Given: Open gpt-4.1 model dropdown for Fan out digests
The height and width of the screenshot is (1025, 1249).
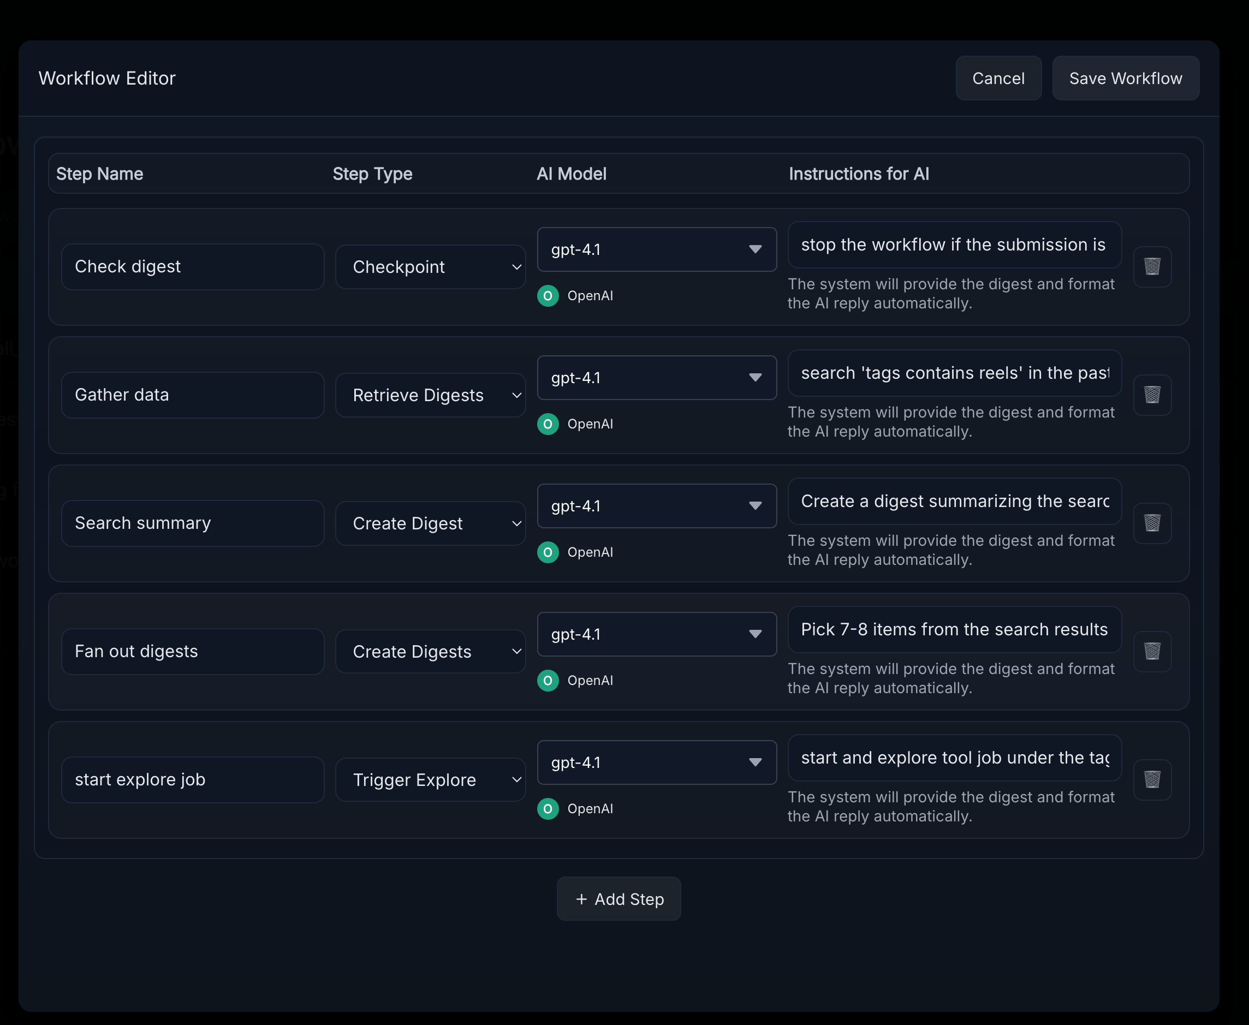Looking at the screenshot, I should click(x=657, y=634).
